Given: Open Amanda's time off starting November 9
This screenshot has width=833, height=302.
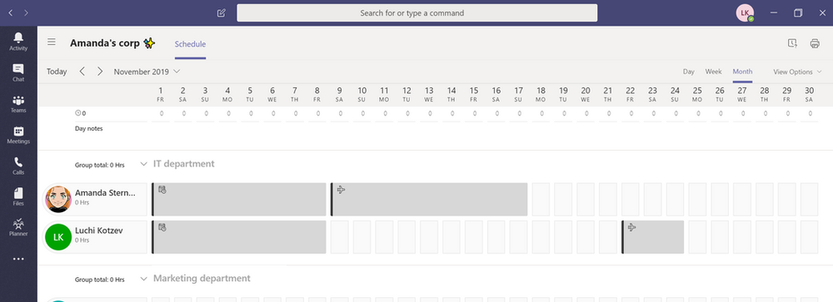Looking at the screenshot, I should [x=429, y=200].
